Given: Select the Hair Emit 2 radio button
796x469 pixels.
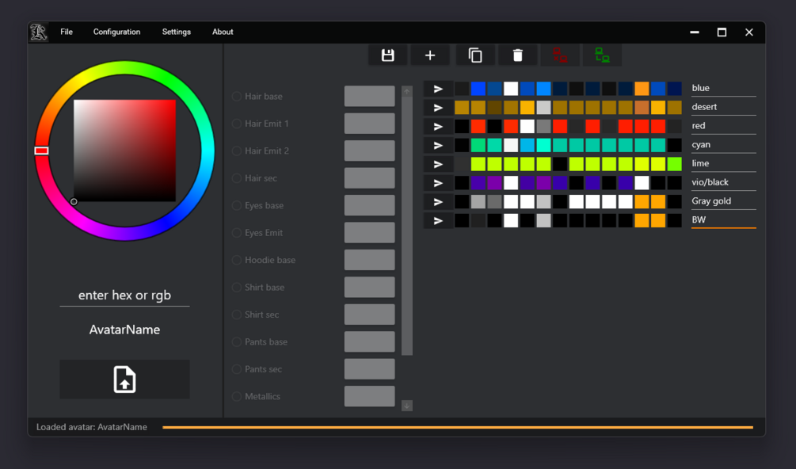Looking at the screenshot, I should [237, 151].
